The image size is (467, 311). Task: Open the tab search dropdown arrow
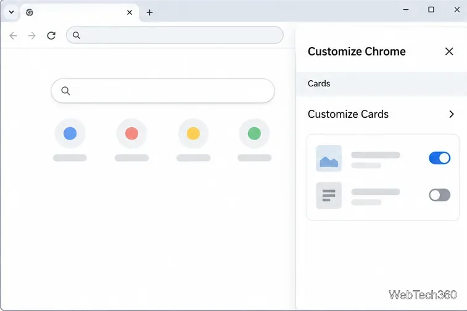coord(11,12)
